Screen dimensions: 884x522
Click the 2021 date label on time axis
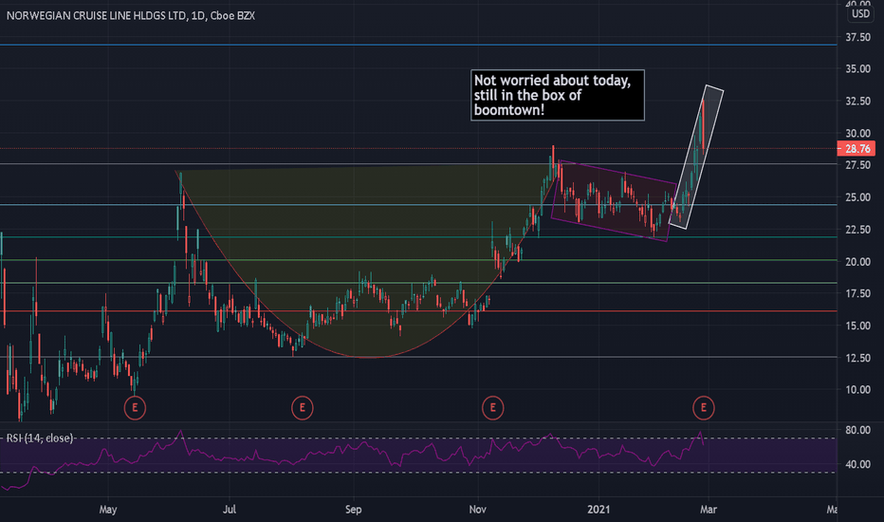[599, 510]
